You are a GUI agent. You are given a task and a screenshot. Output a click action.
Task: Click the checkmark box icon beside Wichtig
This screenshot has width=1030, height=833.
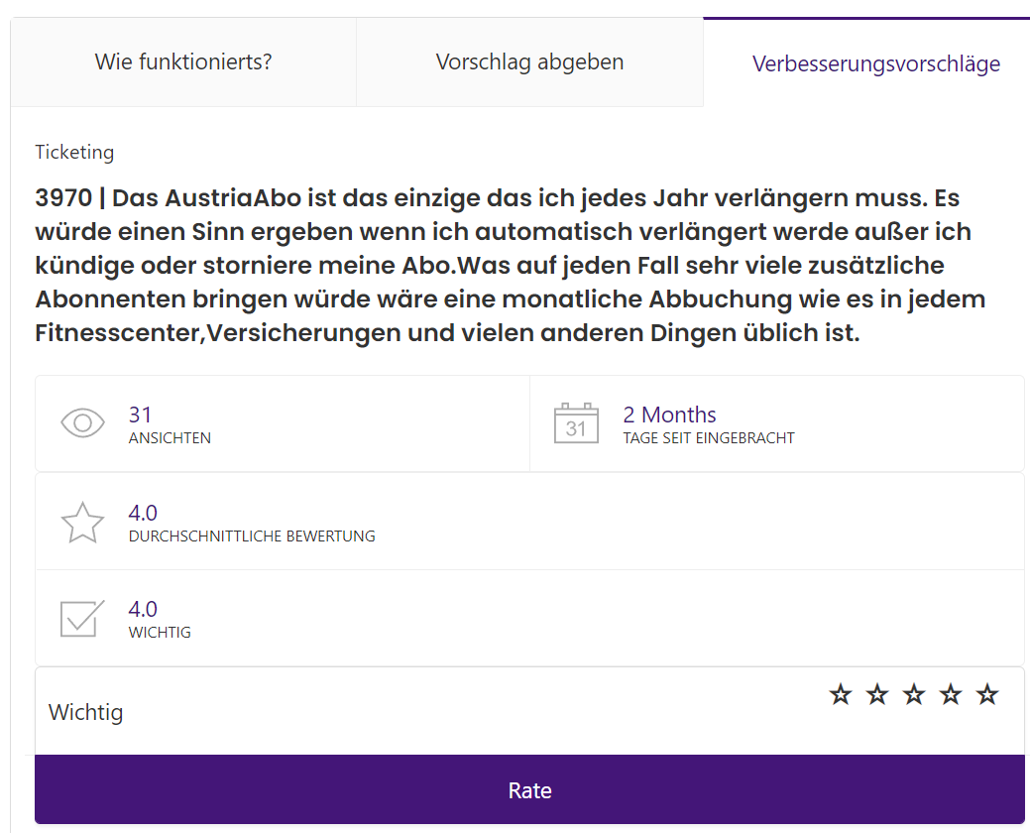82,619
